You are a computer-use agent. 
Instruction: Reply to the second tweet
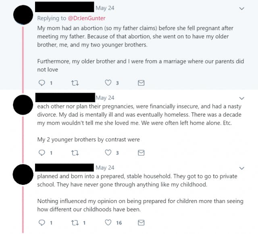pos(42,153)
